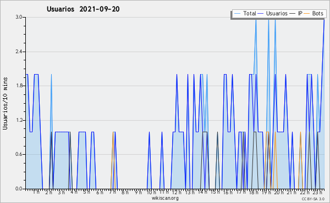Click the '9 h' x-axis label
Viewport: 330px width, 203px height.
pos(138,193)
